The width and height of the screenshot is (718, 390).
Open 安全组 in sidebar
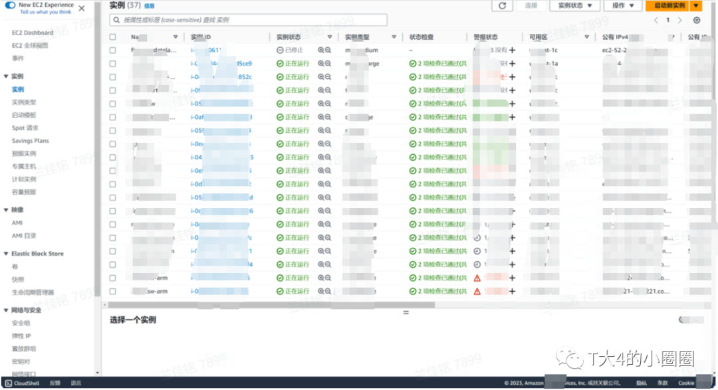pyautogui.click(x=21, y=323)
